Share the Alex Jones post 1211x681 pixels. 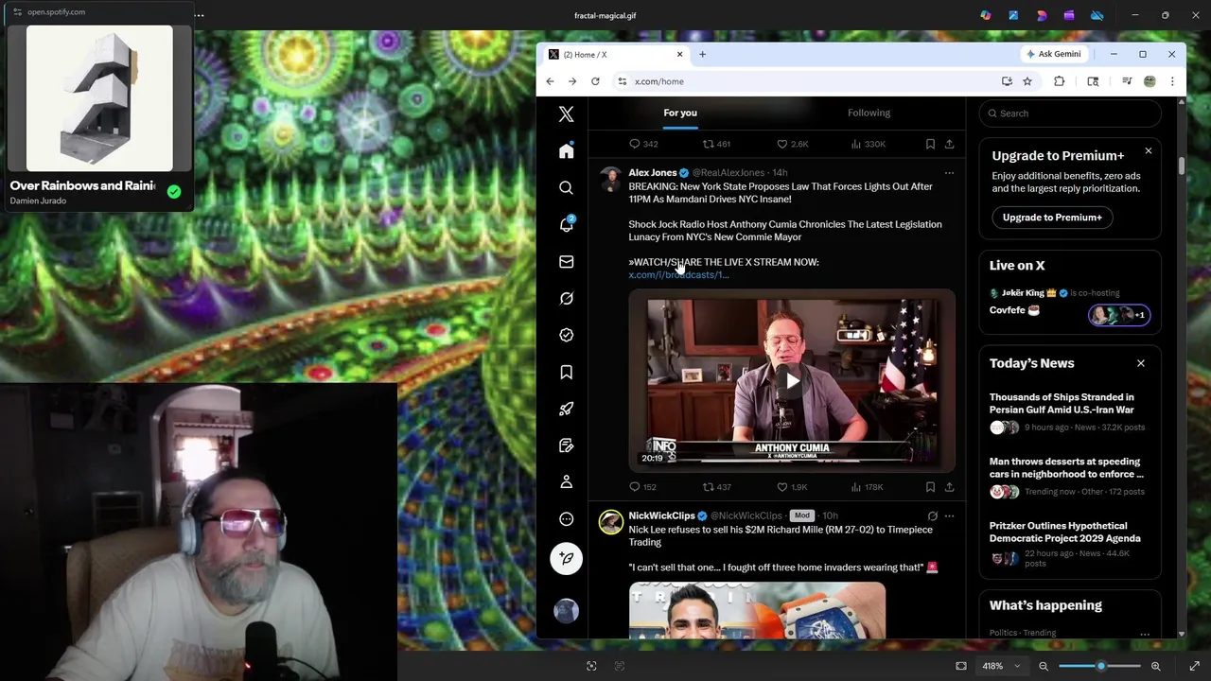pos(949,487)
